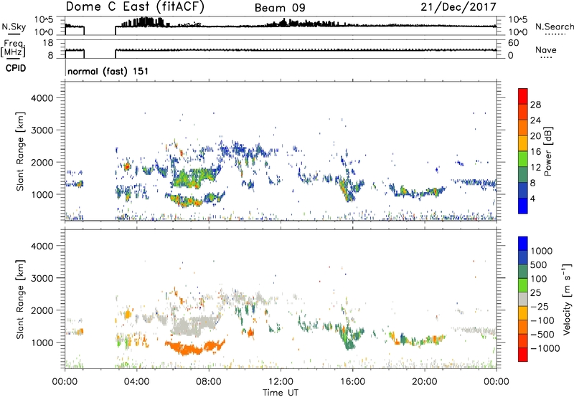Click the large orange velocity patch near 07:00

point(194,348)
